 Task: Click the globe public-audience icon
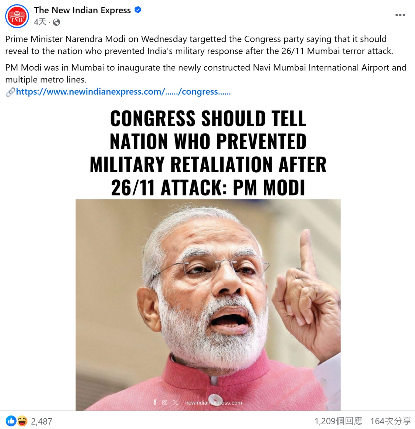pos(56,22)
